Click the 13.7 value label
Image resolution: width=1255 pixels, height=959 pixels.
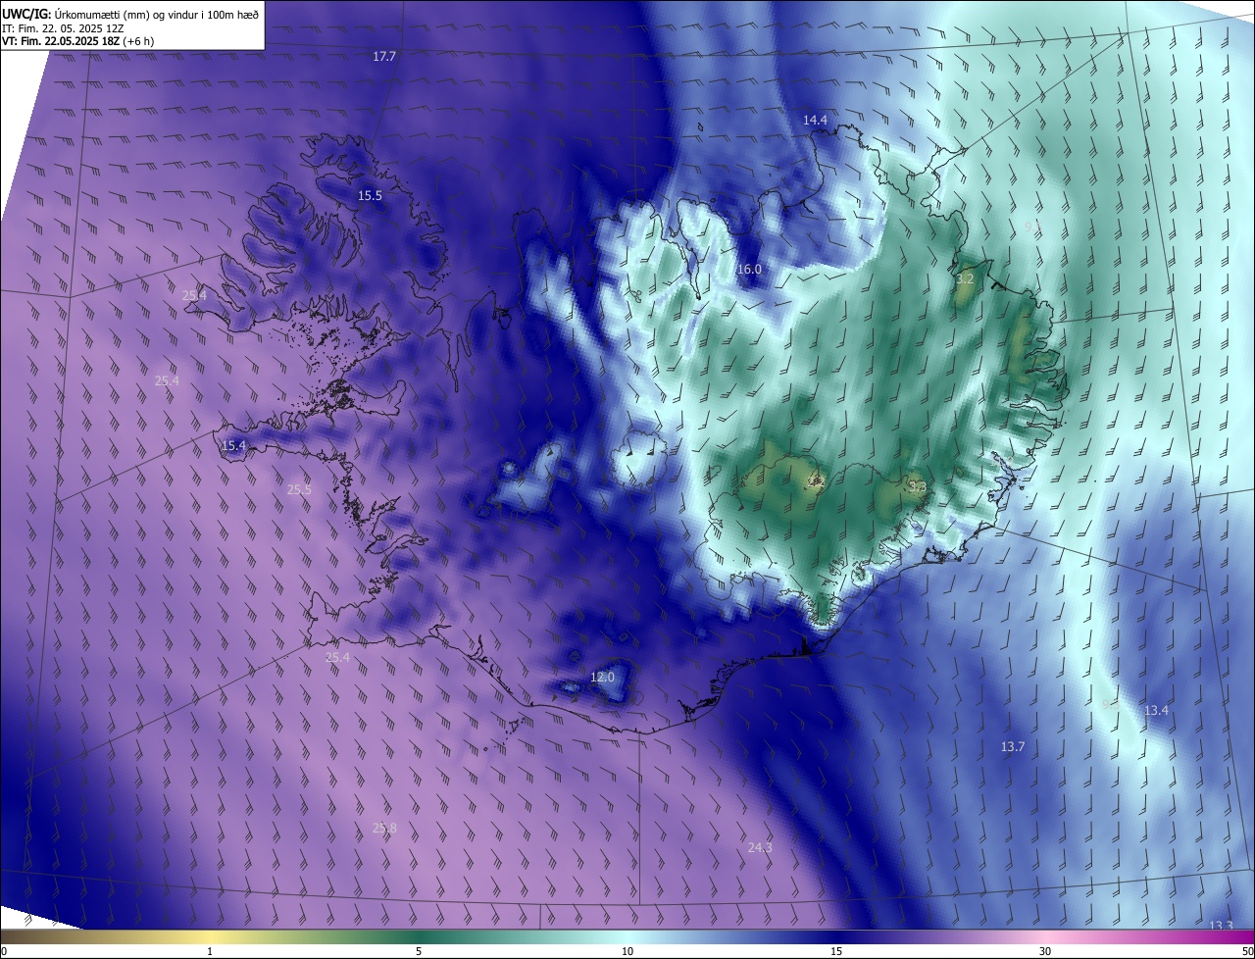tap(1013, 747)
